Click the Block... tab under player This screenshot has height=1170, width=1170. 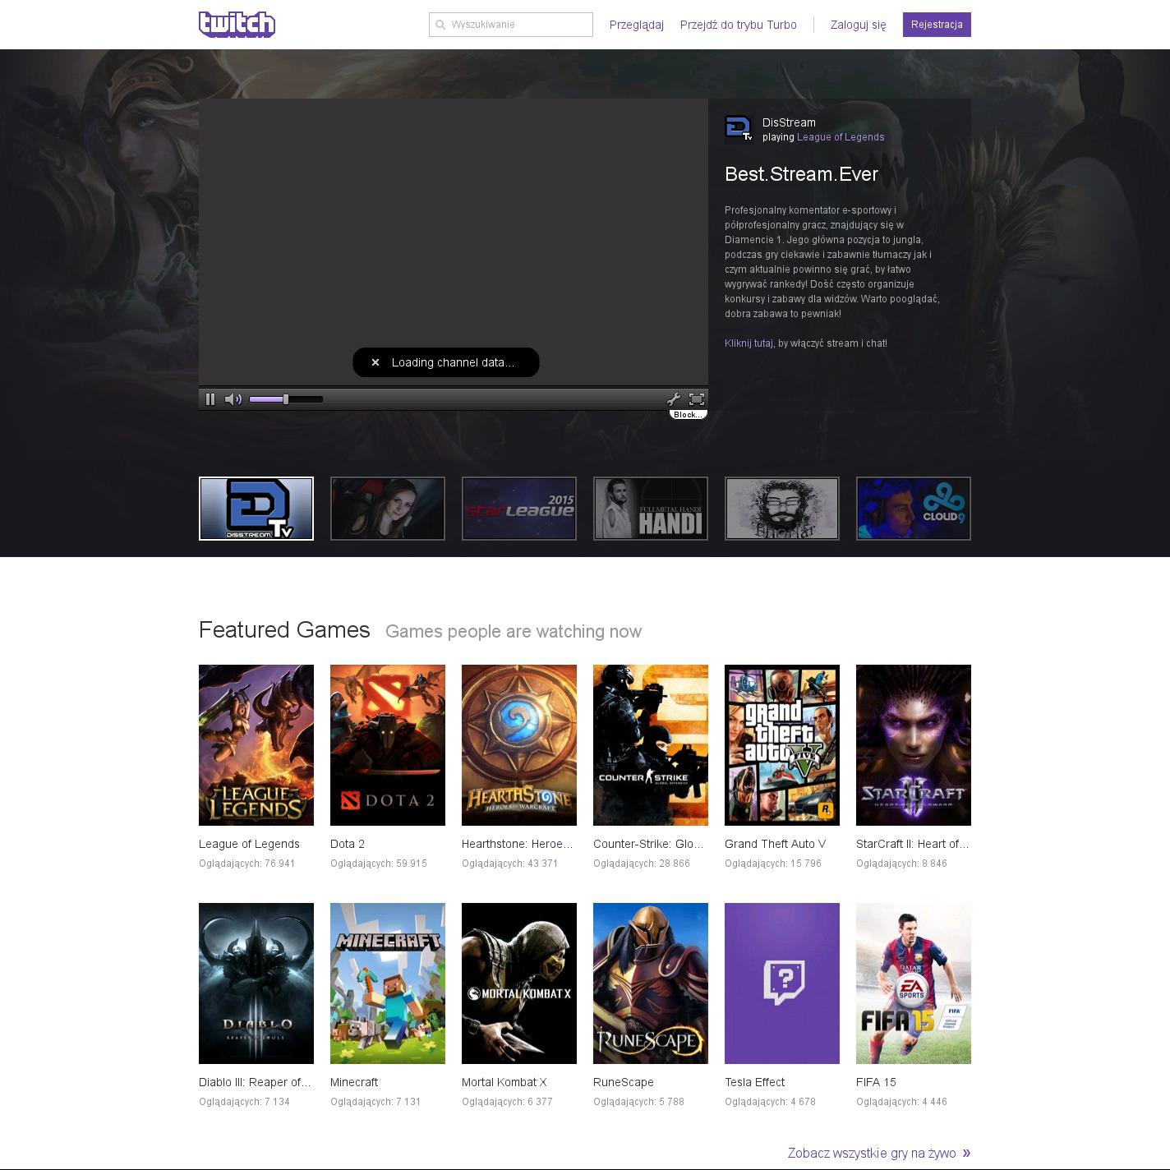688,415
